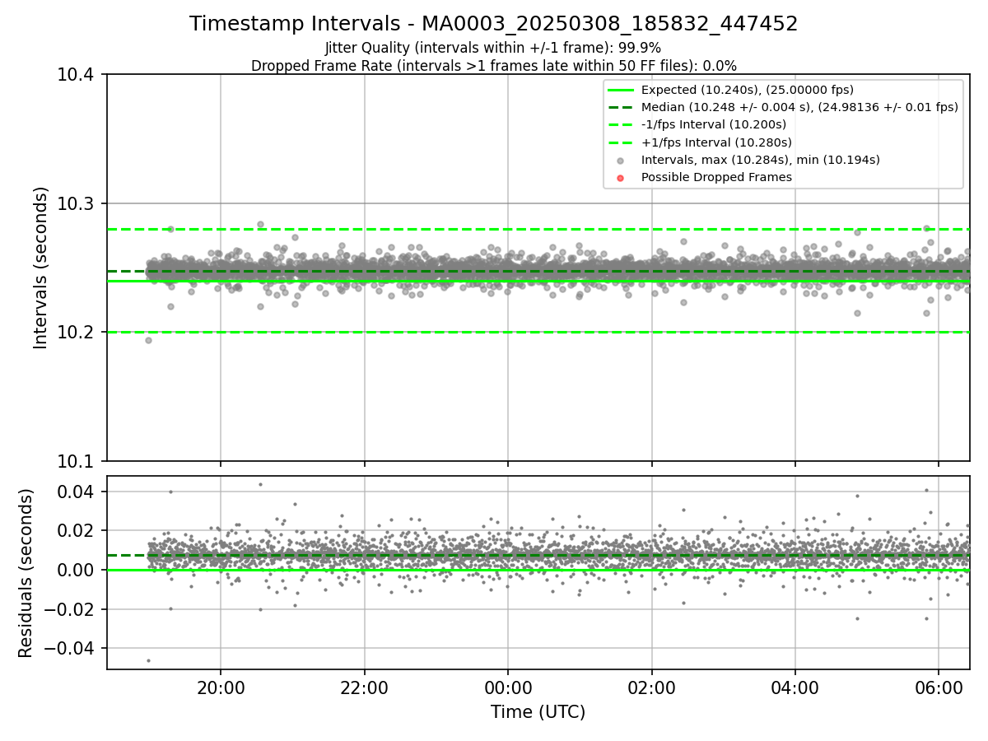Click the '04:00' time tick label
This screenshot has height=741, width=988.
pos(795,687)
